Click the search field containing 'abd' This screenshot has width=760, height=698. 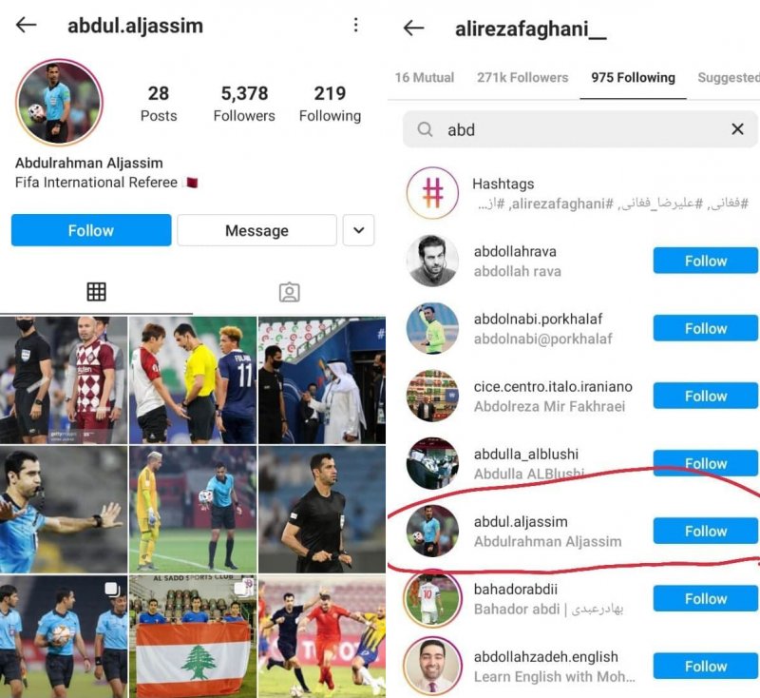click(579, 129)
